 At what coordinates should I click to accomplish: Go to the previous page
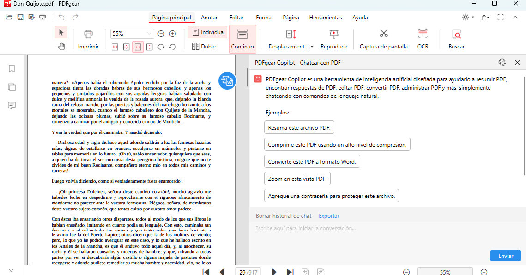222,271
